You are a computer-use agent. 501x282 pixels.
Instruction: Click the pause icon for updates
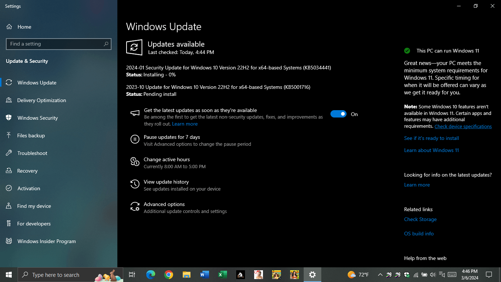click(135, 139)
